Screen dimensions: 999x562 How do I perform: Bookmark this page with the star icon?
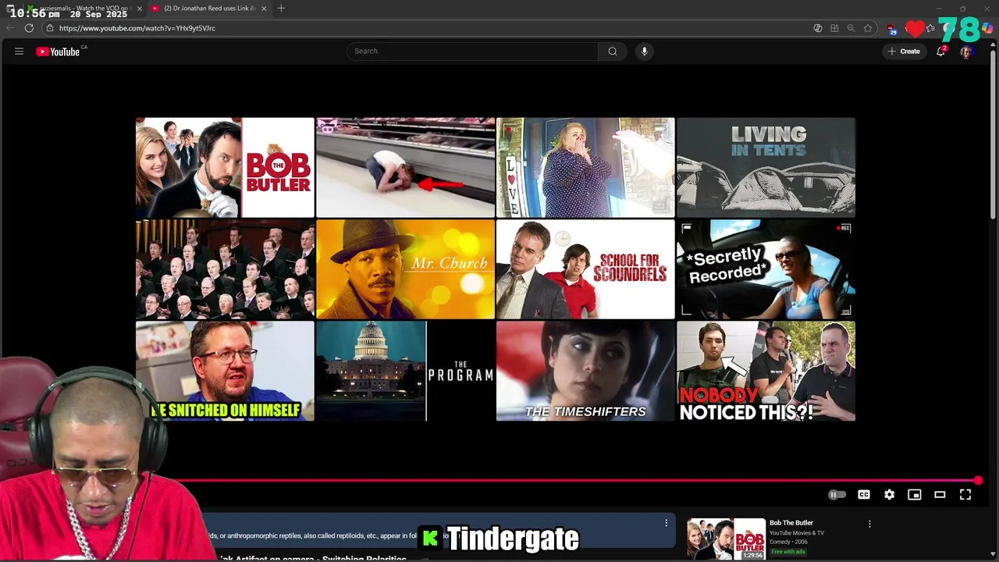(867, 28)
